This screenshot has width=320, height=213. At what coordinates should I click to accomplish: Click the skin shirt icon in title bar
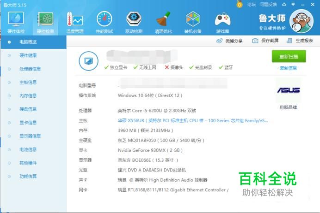point(284,4)
